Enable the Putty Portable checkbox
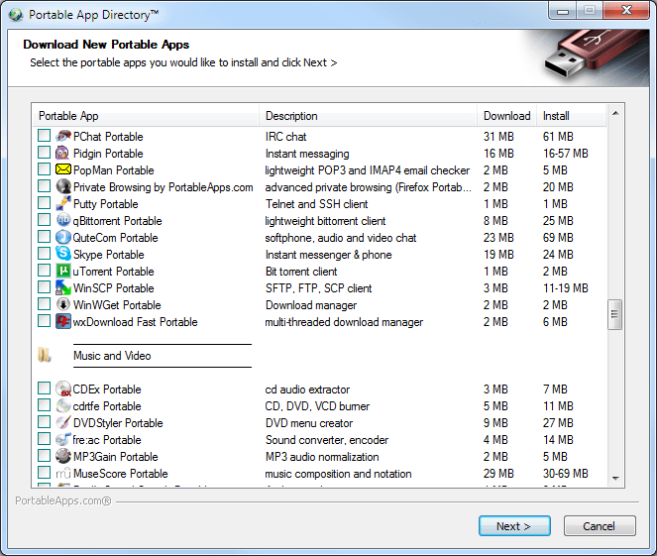Screen dimensions: 657x556 [44, 204]
